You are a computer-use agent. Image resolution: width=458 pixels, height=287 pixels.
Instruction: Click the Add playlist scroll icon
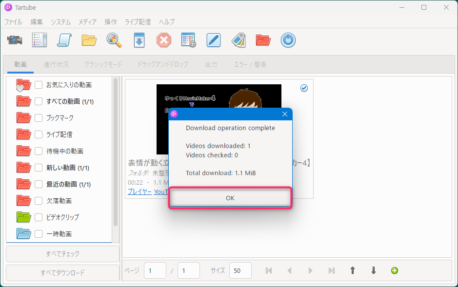click(x=64, y=40)
